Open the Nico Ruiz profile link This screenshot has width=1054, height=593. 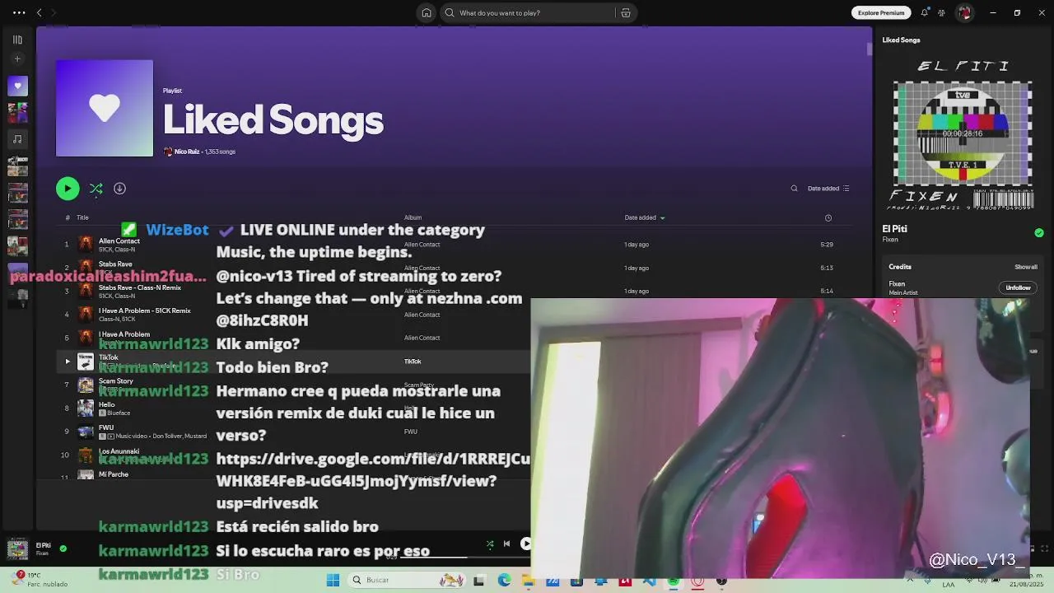coord(187,152)
